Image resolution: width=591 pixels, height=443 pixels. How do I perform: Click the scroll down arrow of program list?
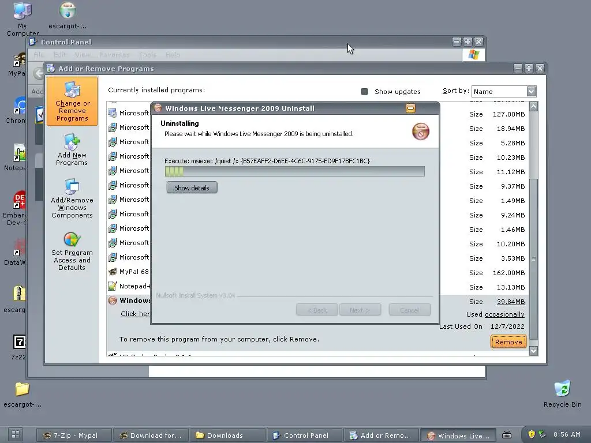[533, 351]
